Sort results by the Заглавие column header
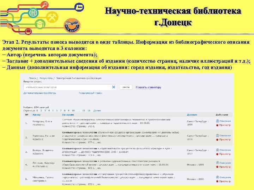 68,115
